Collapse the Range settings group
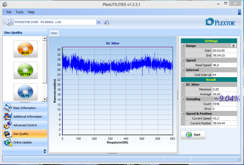 (x=183, y=45)
